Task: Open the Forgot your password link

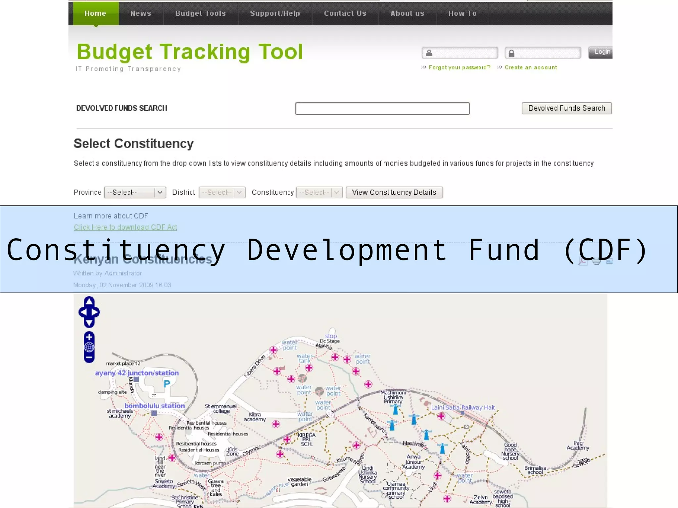Action: [x=460, y=67]
